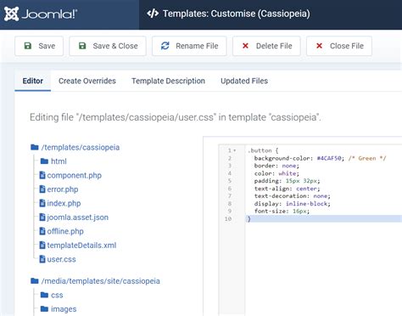Click the red X icon on Close File

point(319,46)
